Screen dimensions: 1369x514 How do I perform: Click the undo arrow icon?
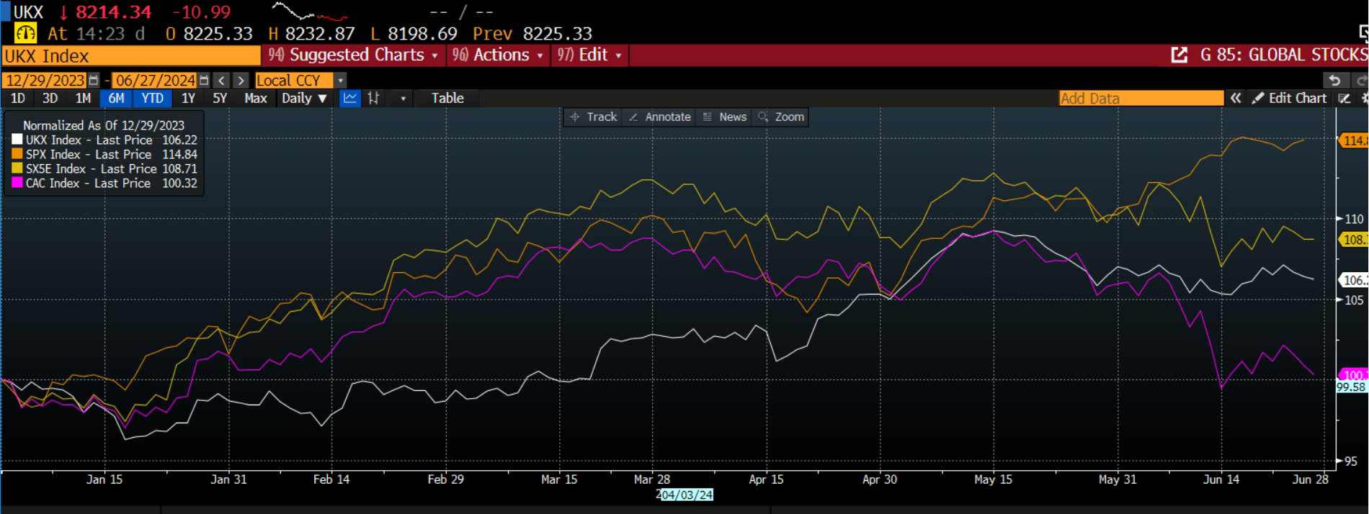1334,81
